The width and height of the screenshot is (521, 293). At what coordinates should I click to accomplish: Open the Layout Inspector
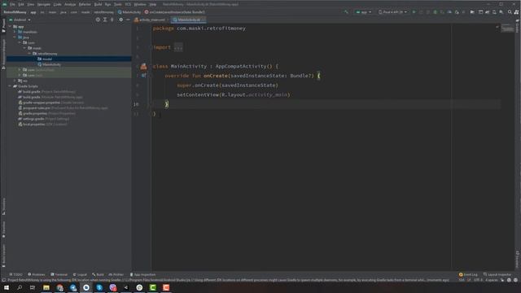tap(497, 275)
